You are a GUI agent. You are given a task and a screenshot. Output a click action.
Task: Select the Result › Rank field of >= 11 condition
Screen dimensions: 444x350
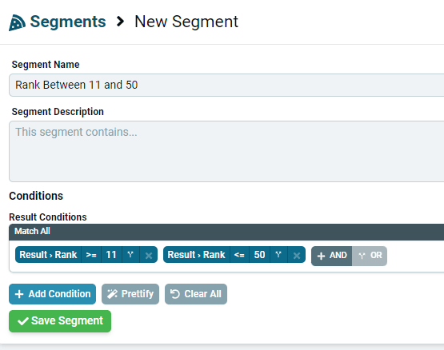click(x=48, y=255)
